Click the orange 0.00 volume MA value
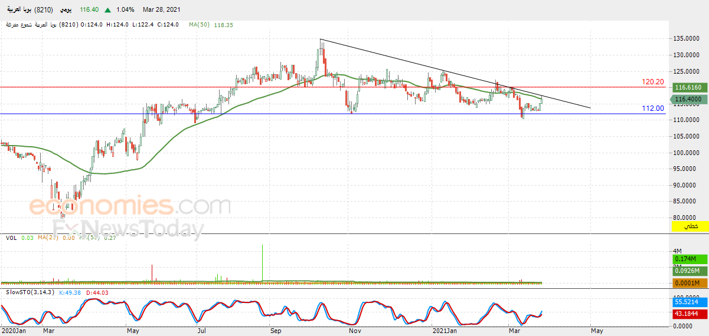Screen dimensions: 709x336 click(68, 238)
